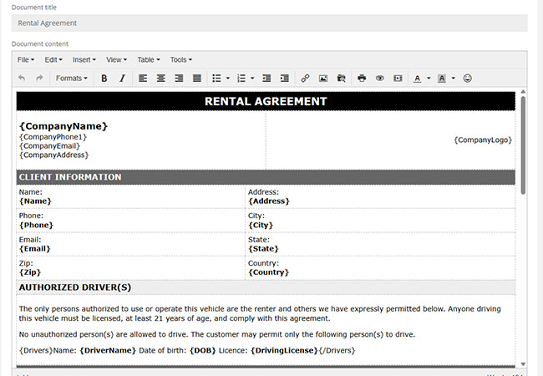Click the {DOB} placeholder
Screen dimensions: 543x376
[203, 350]
